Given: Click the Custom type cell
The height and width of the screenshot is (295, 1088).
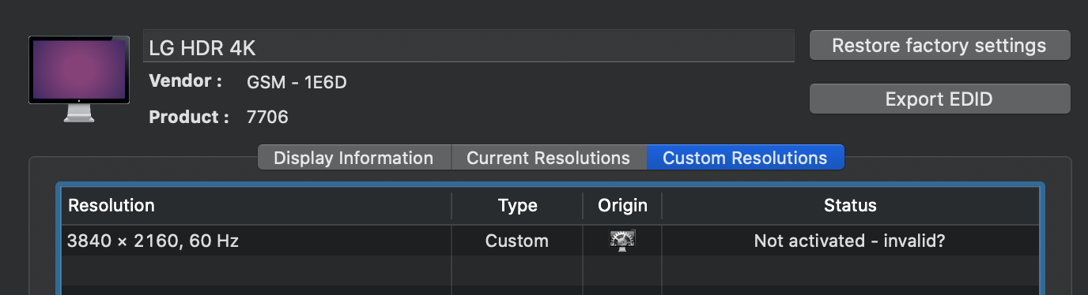Looking at the screenshot, I should pyautogui.click(x=517, y=241).
